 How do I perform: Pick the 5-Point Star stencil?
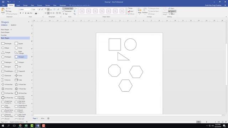click(x=21, y=84)
